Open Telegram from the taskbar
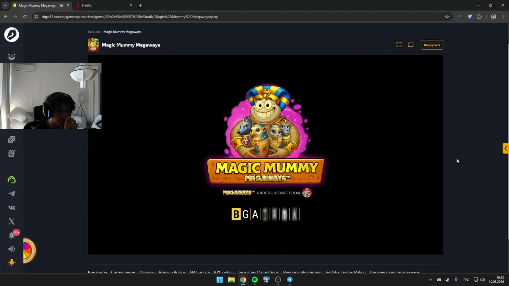The height and width of the screenshot is (286, 509). pos(289,280)
